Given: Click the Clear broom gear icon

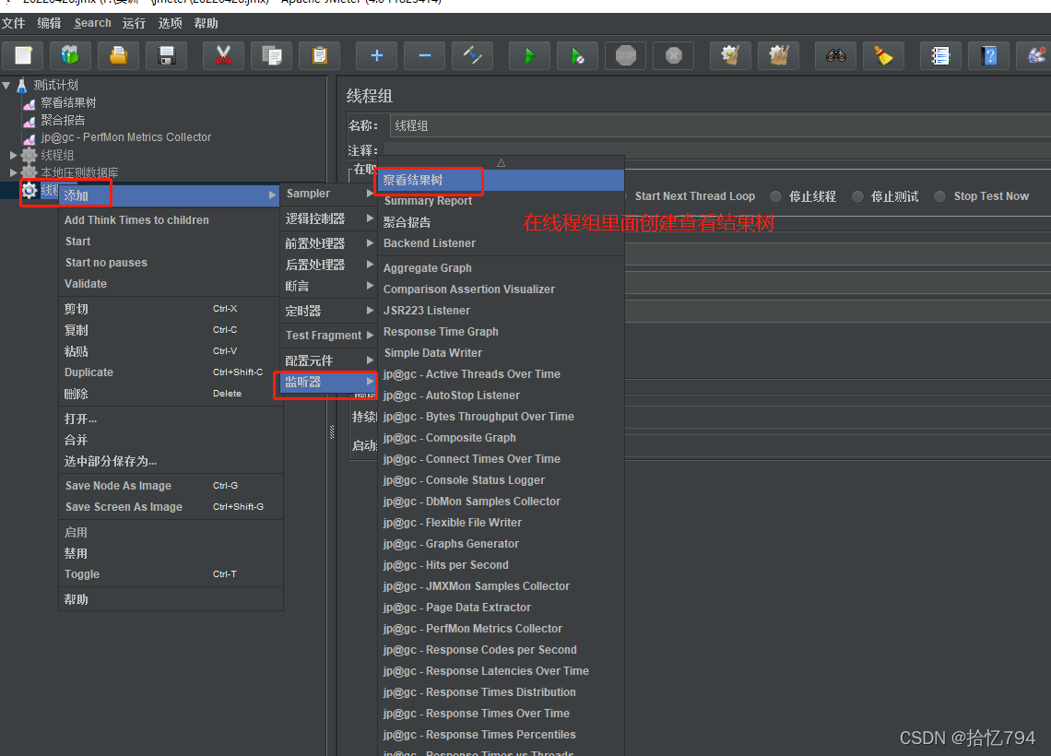Looking at the screenshot, I should [x=730, y=55].
